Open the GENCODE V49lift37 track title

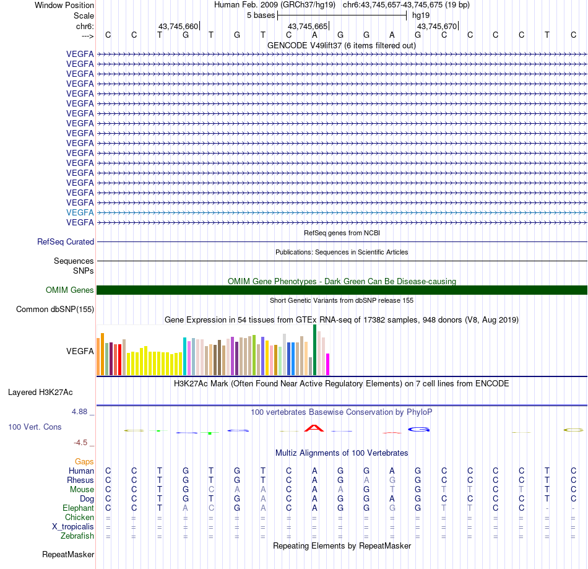point(341,45)
